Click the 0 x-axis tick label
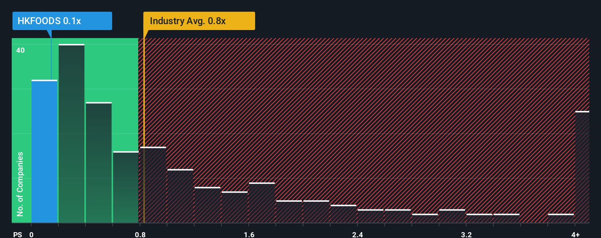Image resolution: width=601 pixels, height=238 pixels. click(x=32, y=234)
